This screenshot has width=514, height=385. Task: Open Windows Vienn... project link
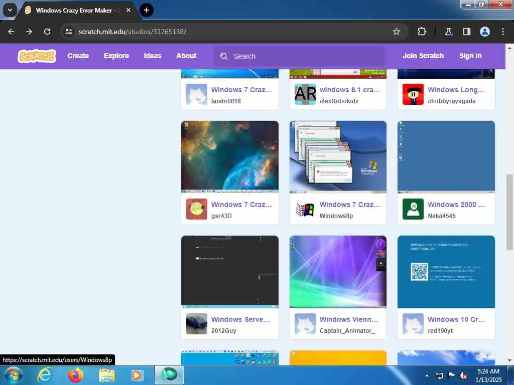pos(349,319)
